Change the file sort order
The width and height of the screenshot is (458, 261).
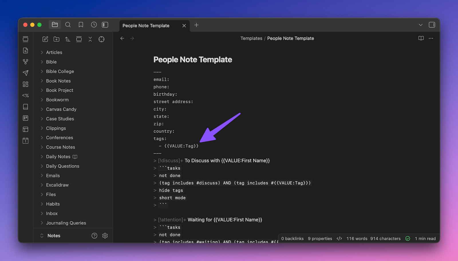click(x=68, y=39)
